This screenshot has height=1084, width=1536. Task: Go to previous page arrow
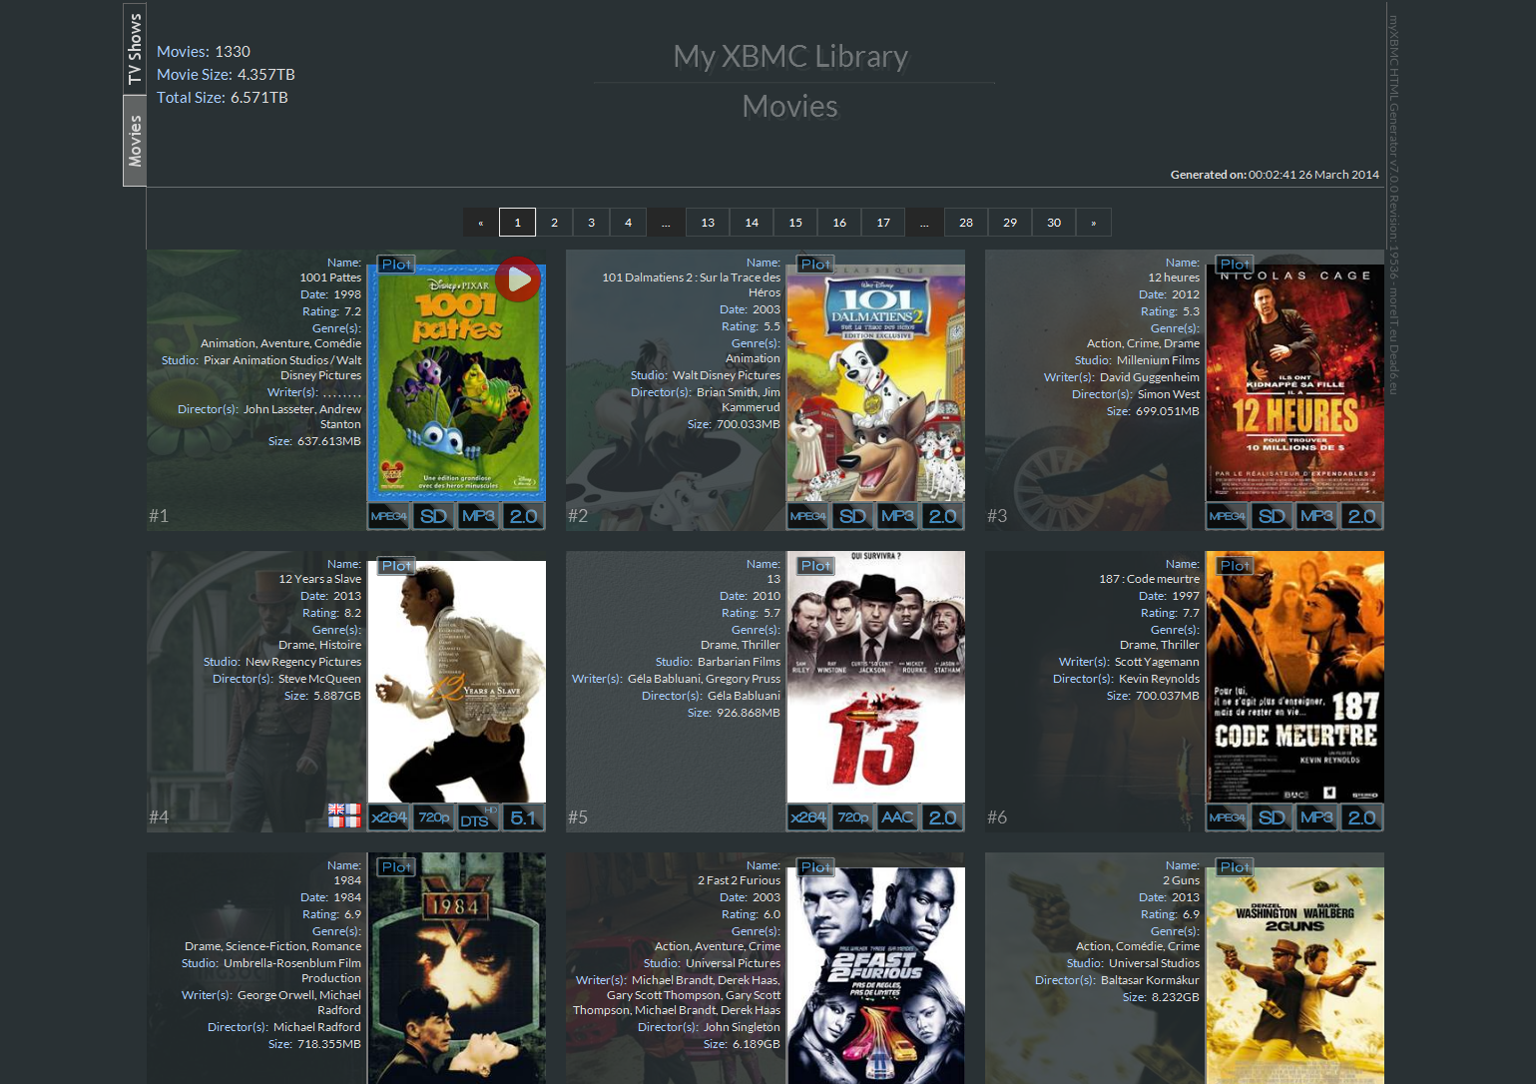pos(480,223)
